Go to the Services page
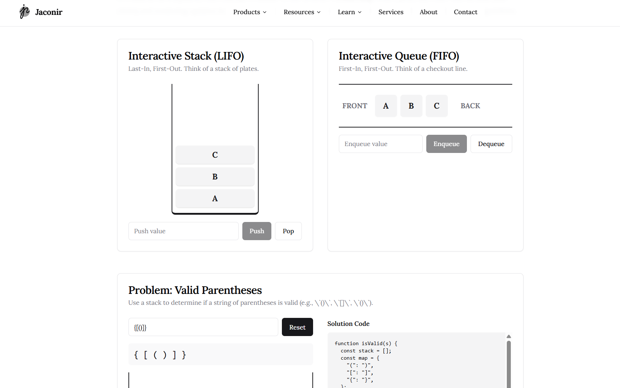This screenshot has height=388, width=620. pyautogui.click(x=391, y=12)
